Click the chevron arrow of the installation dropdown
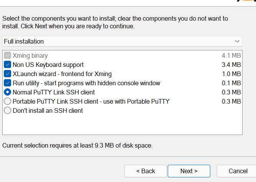This screenshot has width=256, height=182. coord(237,41)
